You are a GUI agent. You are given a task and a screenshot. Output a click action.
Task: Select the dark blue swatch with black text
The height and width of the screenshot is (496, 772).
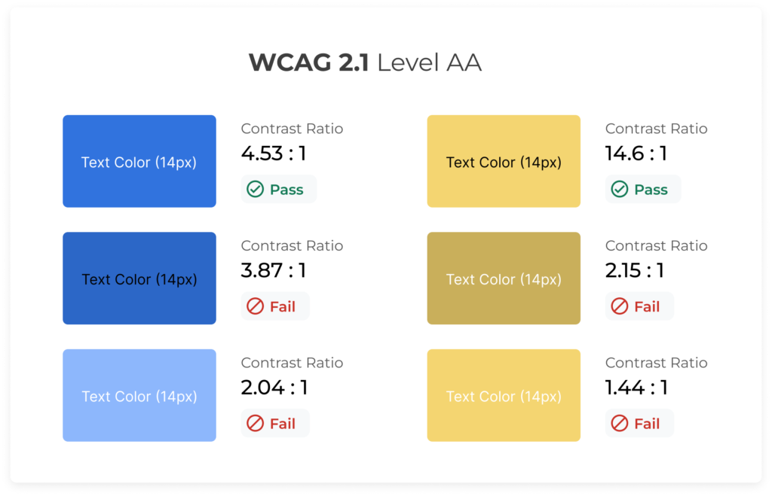[139, 278]
